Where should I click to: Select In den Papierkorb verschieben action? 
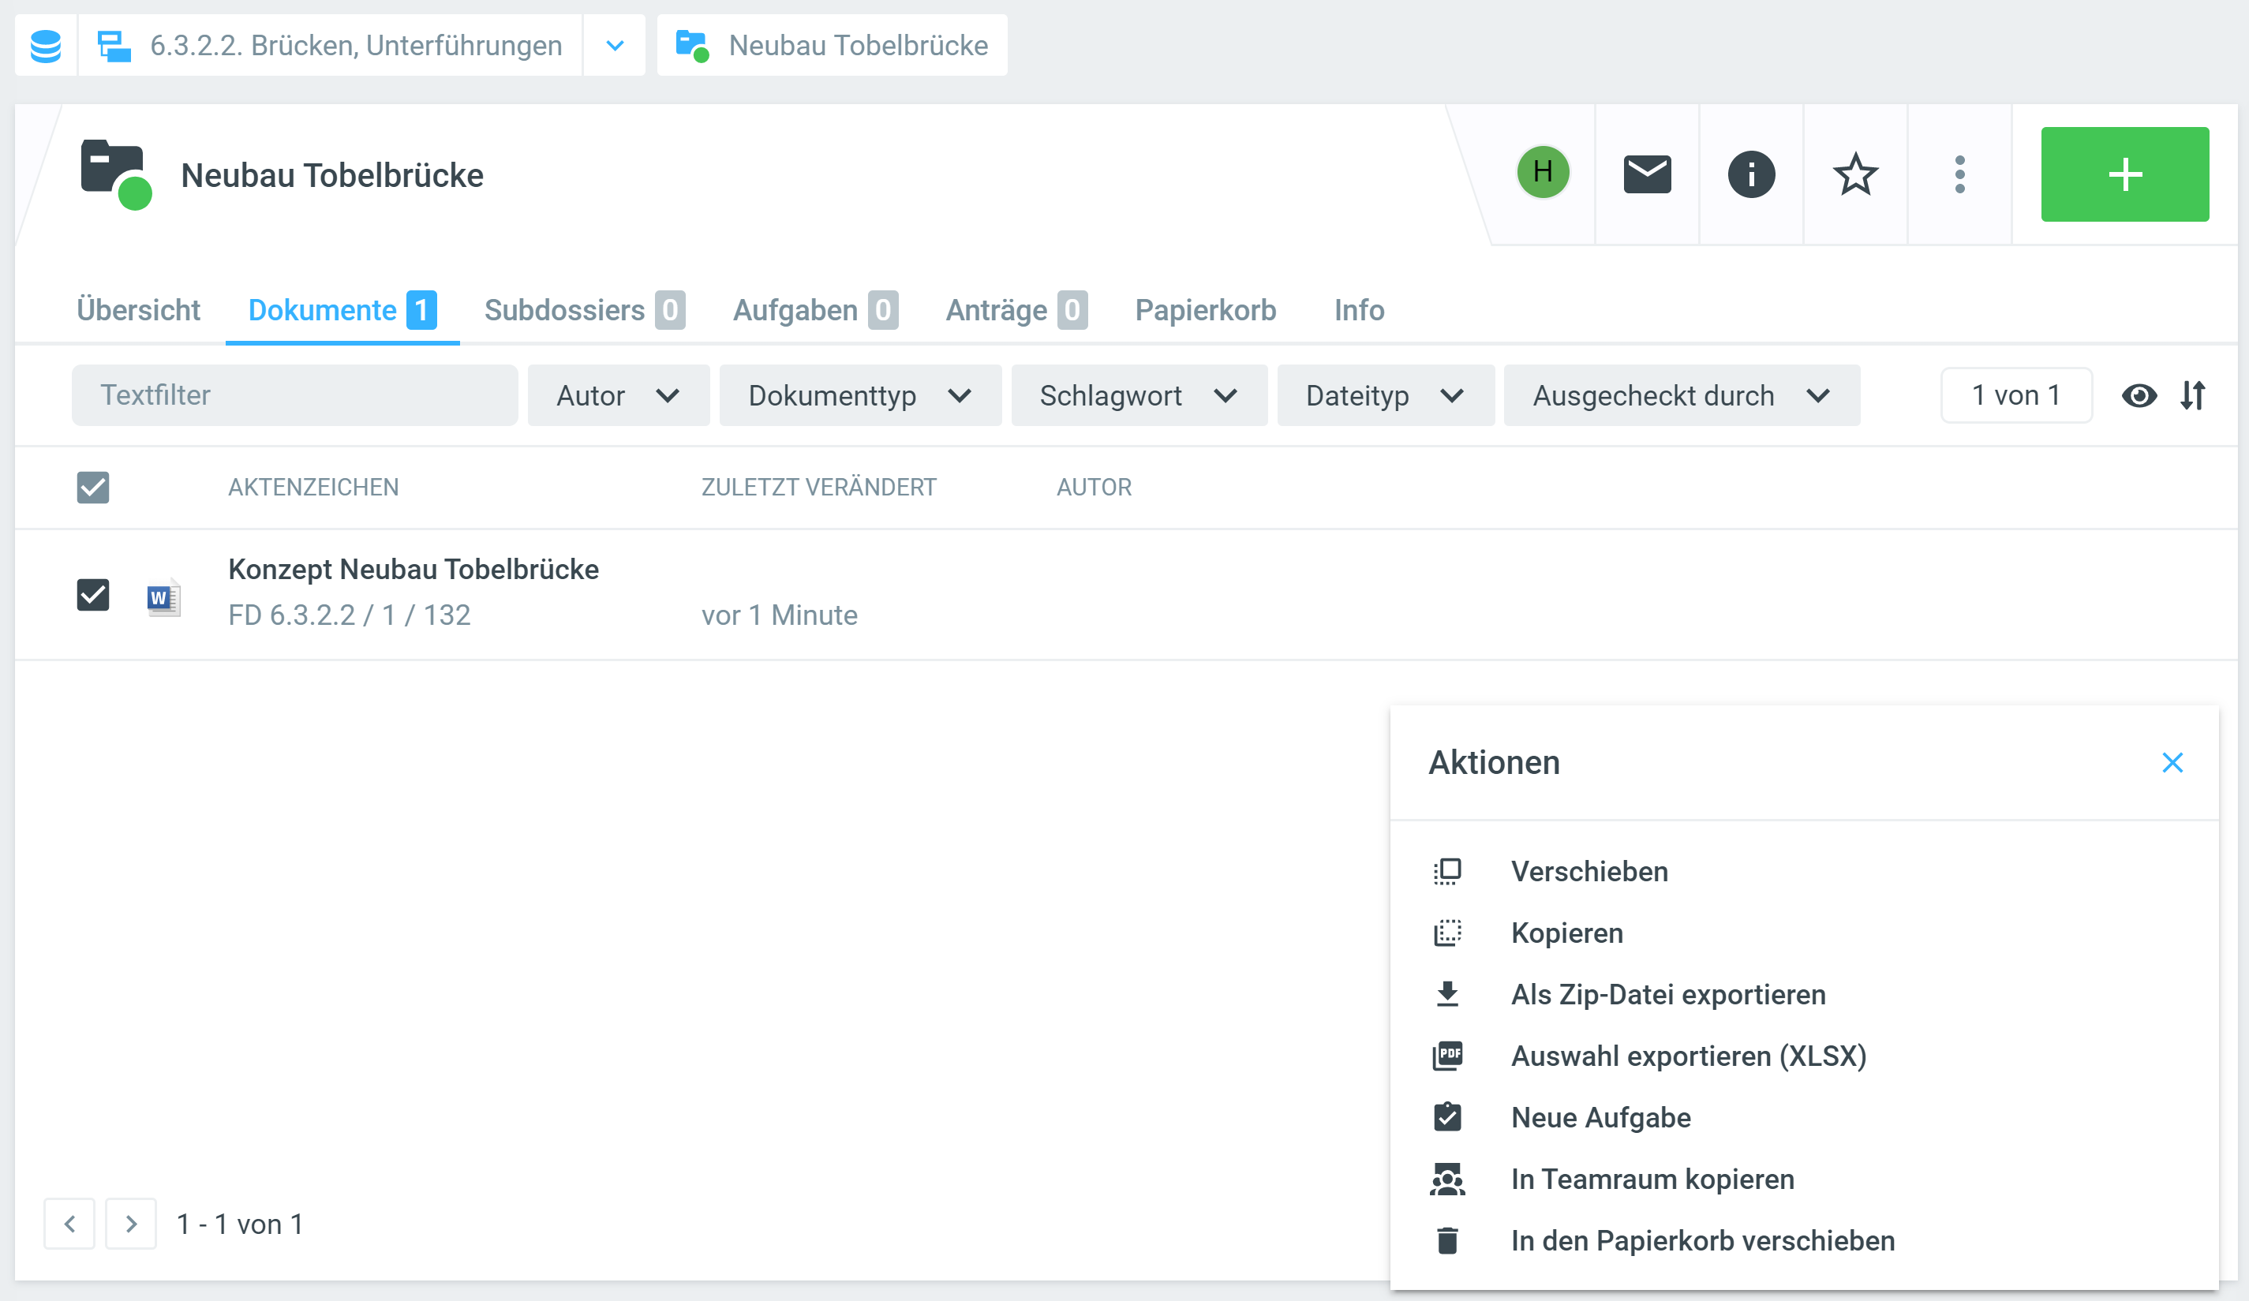[x=1702, y=1240]
